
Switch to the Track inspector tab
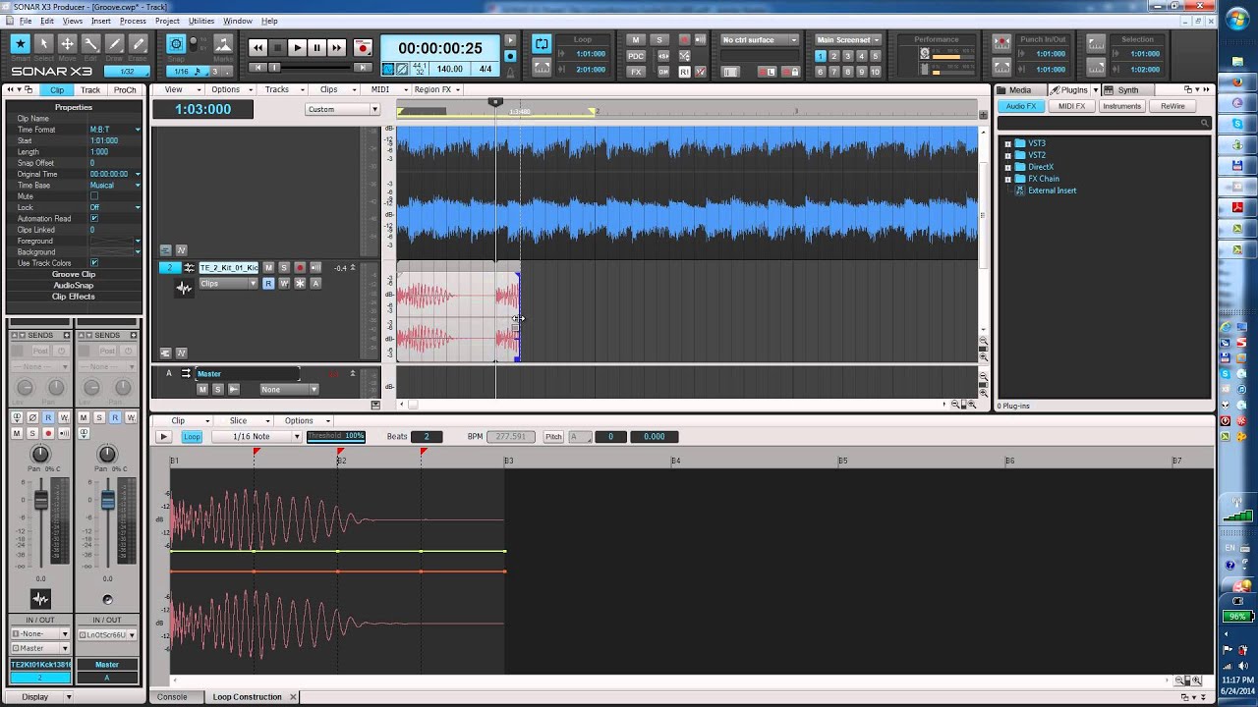pos(90,90)
